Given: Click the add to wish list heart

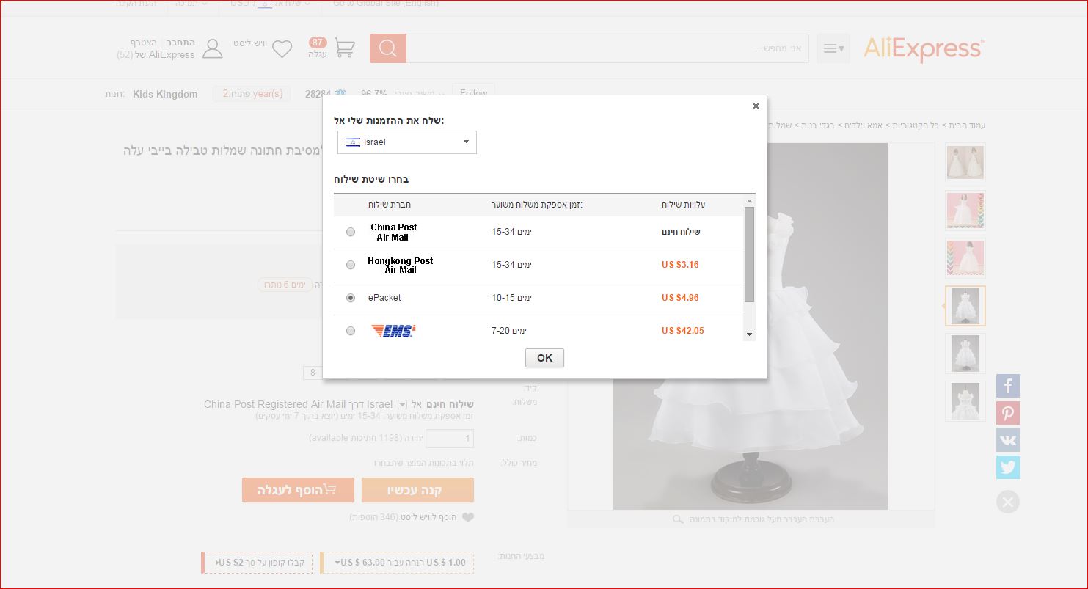Looking at the screenshot, I should (x=467, y=517).
